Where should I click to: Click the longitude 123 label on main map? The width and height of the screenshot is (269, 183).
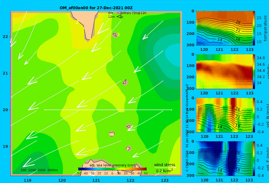coord(165,180)
